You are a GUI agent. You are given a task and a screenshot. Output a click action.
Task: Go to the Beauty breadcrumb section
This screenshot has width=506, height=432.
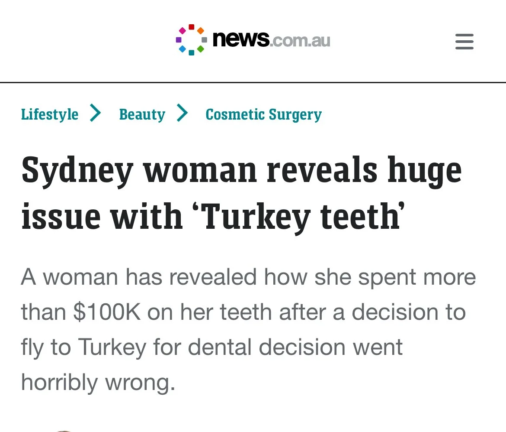coord(142,114)
